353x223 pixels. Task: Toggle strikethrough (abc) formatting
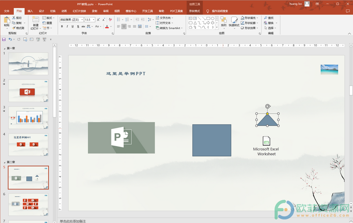[x=83, y=27]
